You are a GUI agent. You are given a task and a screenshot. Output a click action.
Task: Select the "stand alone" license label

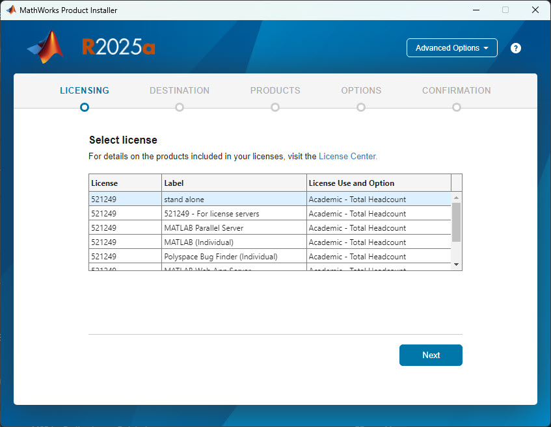pos(184,200)
